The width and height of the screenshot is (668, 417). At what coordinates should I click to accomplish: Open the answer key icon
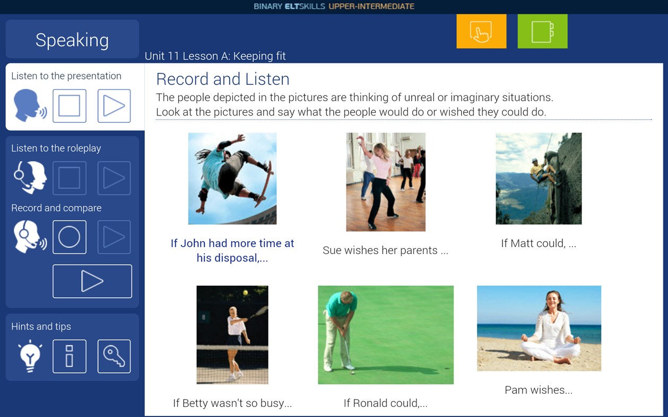114,356
